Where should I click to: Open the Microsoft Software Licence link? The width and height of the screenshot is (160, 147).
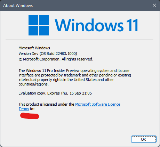98,104
